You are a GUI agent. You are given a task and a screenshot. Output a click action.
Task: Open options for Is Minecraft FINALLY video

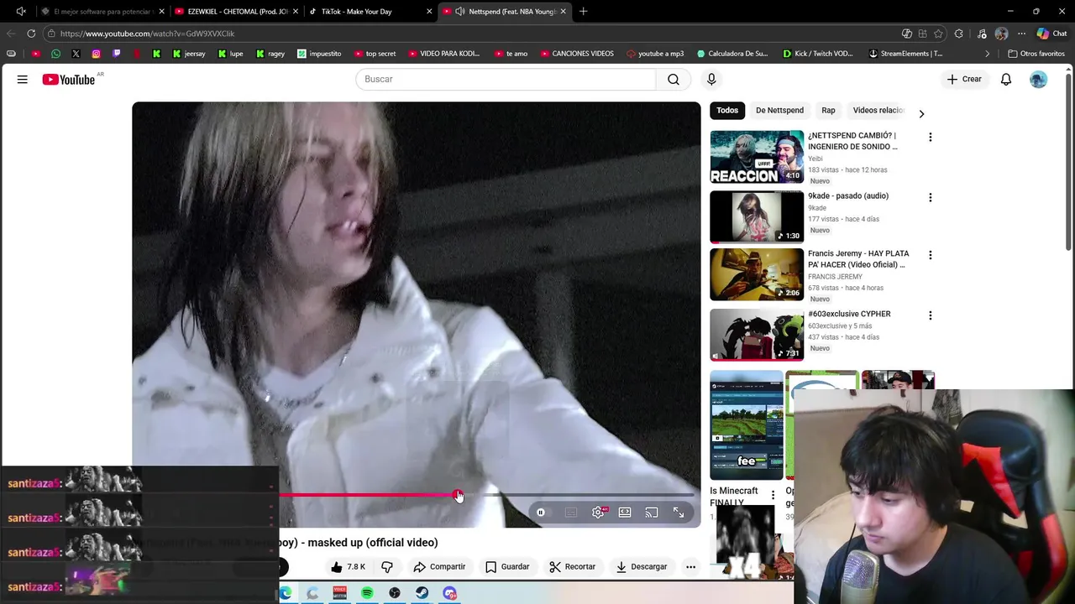pos(773,495)
